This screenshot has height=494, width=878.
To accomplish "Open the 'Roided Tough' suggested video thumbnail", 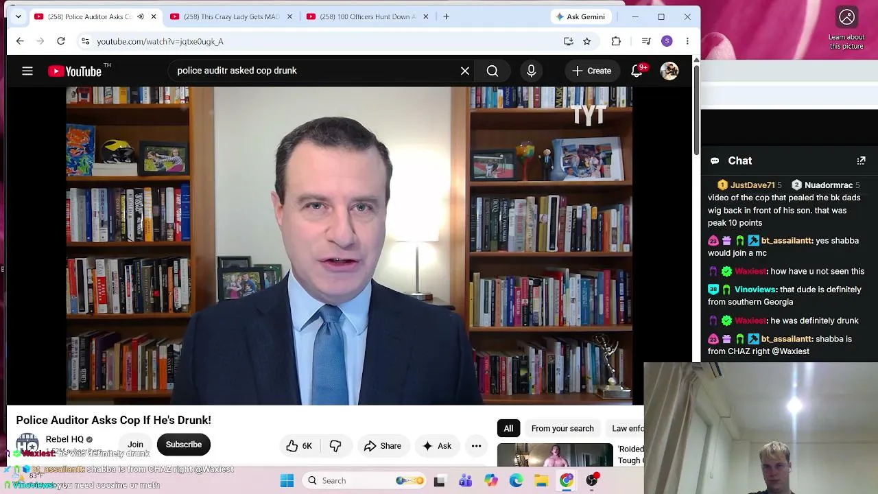I will click(x=555, y=455).
